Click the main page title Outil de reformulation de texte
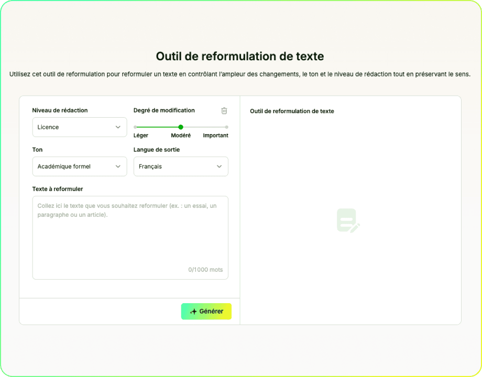 240,56
